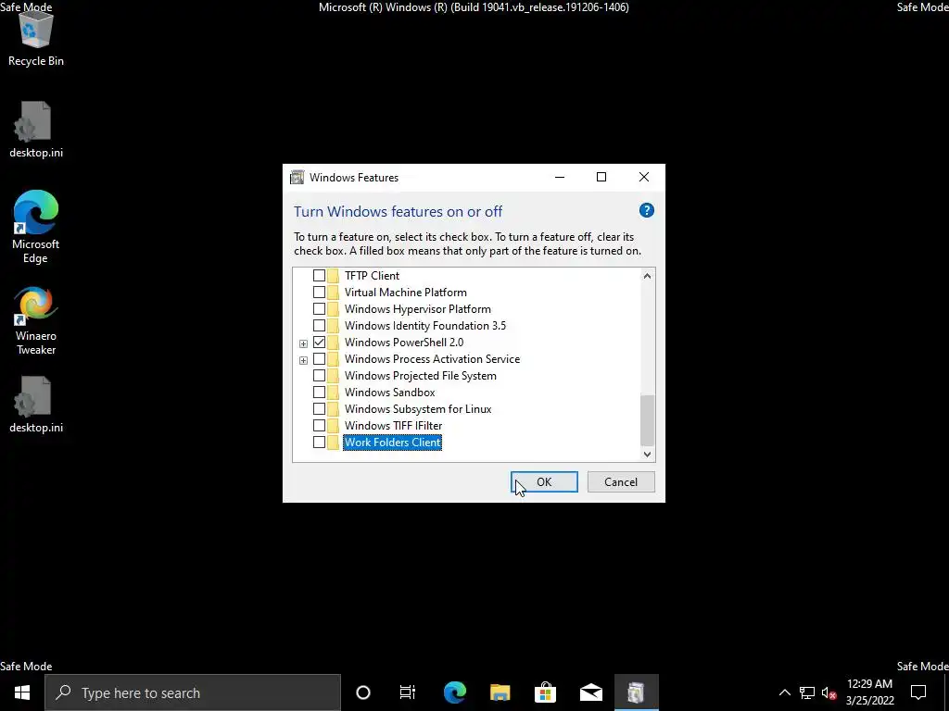The width and height of the screenshot is (949, 711).
Task: Enable Windows Subsystem for Linux checkbox
Action: click(319, 408)
